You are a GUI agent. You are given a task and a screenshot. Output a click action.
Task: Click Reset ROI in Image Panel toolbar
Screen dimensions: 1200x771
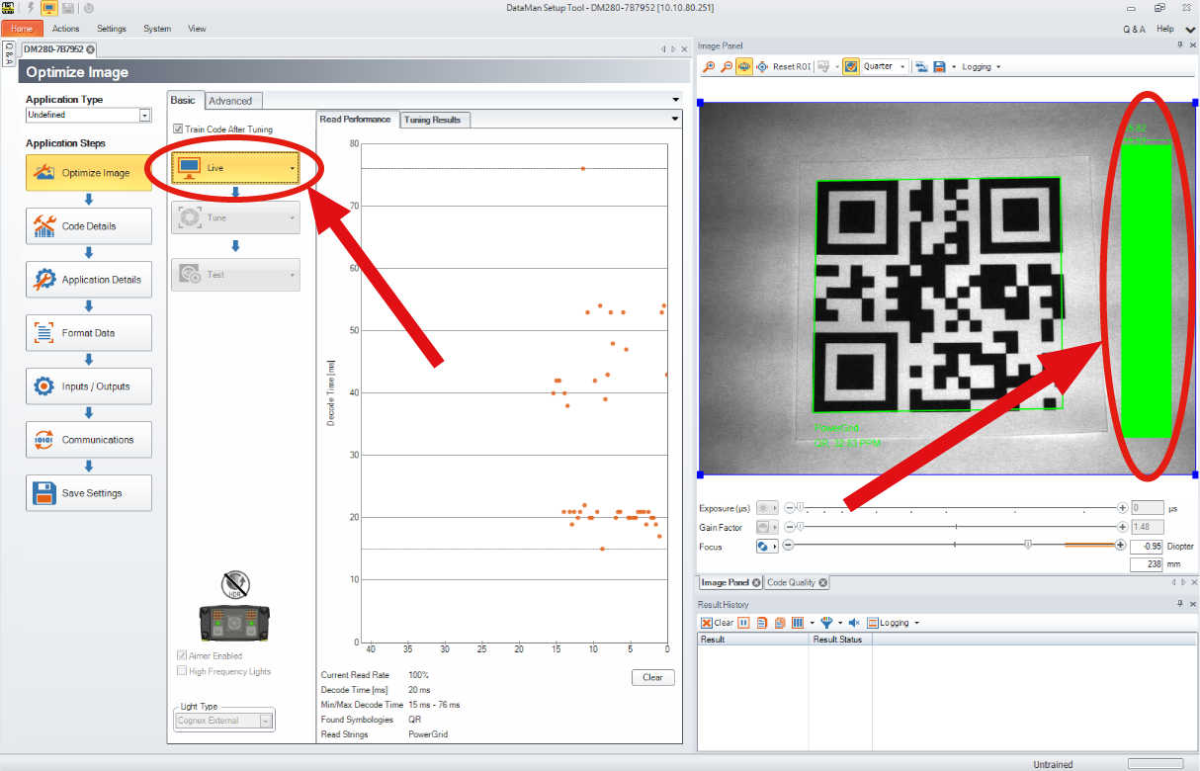point(791,66)
